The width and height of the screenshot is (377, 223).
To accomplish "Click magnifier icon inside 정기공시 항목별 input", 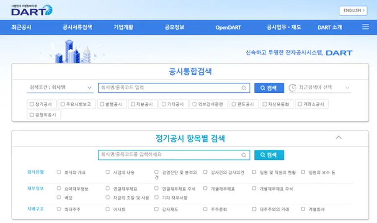I will [244, 155].
